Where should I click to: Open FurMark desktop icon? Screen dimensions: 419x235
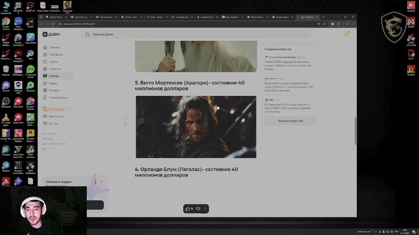(x=411, y=71)
